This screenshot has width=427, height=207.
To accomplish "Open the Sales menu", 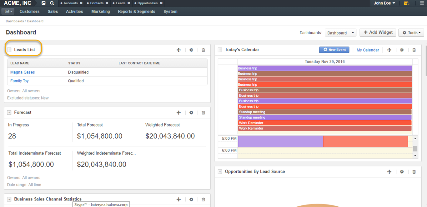I will pyautogui.click(x=53, y=12).
